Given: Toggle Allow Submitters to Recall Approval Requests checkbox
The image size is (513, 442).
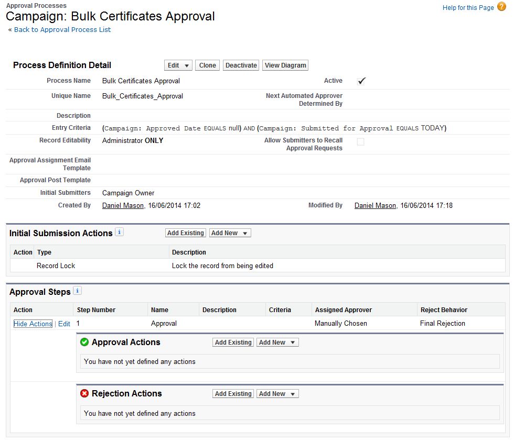Looking at the screenshot, I should tap(360, 142).
